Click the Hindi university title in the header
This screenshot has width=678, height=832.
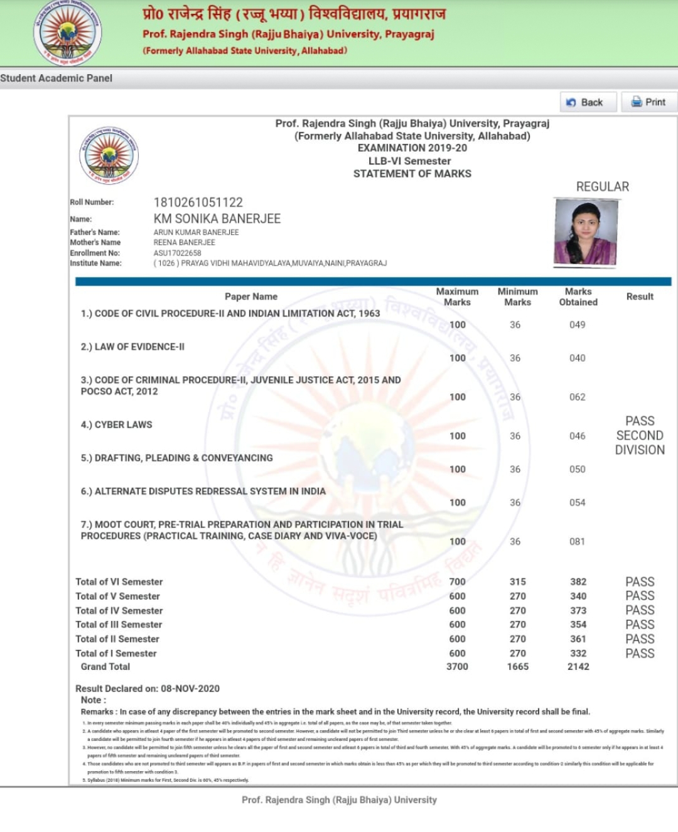[x=294, y=14]
